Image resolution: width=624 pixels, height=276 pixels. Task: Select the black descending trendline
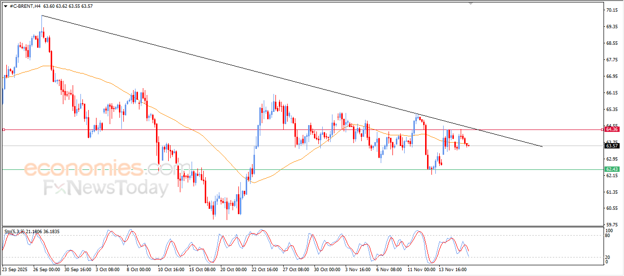click(244, 69)
